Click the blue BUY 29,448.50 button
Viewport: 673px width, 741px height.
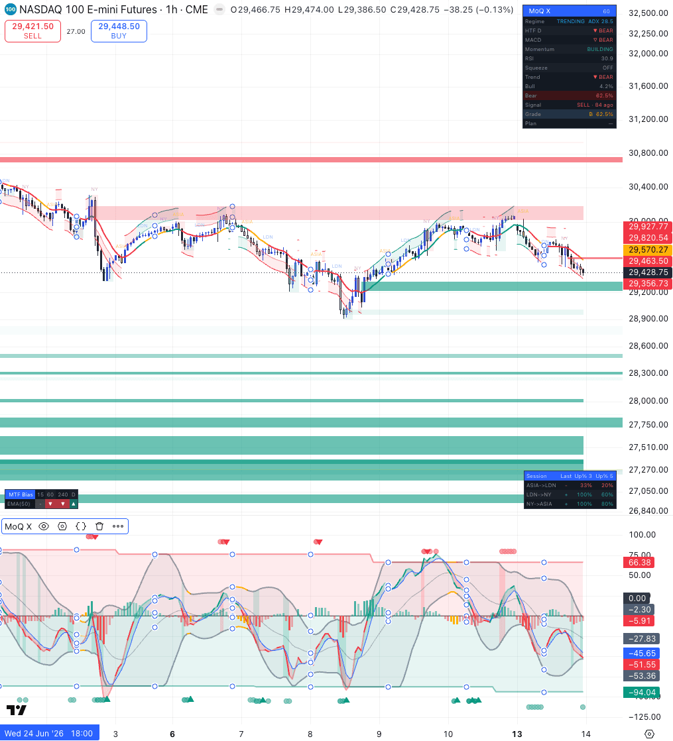[119, 31]
